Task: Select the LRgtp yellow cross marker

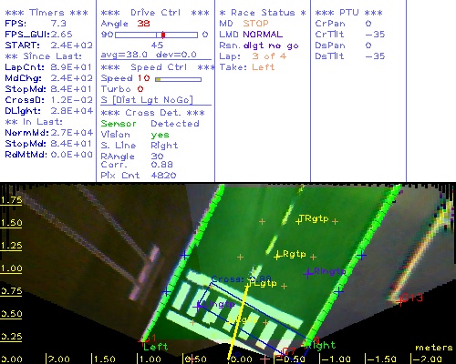Action: [277, 257]
